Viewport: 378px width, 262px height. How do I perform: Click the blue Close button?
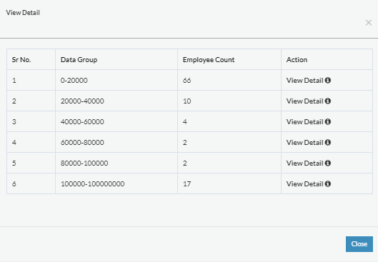[359, 244]
